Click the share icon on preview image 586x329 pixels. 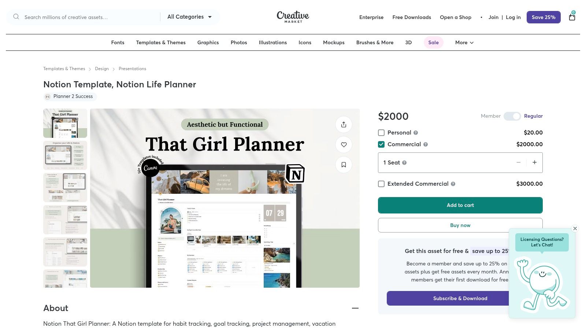point(344,125)
